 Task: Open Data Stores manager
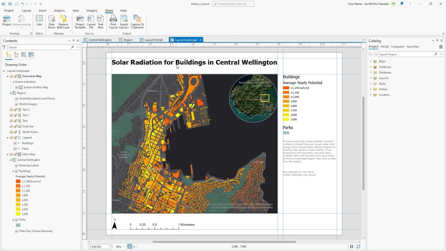[52, 22]
